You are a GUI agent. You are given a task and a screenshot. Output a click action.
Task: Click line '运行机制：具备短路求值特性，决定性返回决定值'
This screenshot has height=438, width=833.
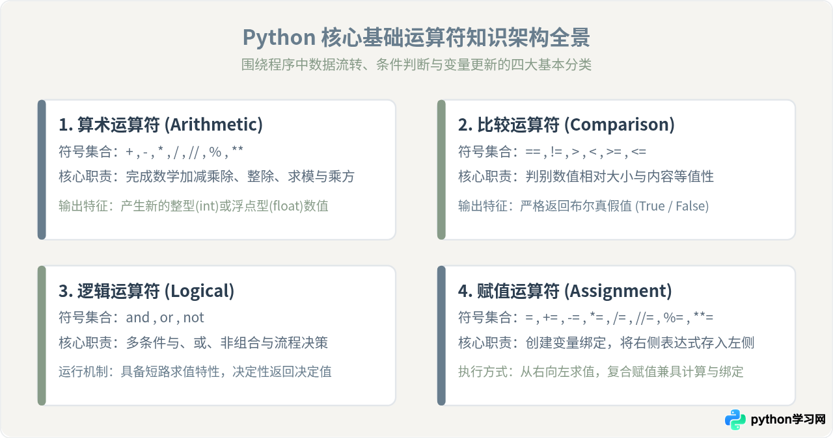(x=195, y=372)
